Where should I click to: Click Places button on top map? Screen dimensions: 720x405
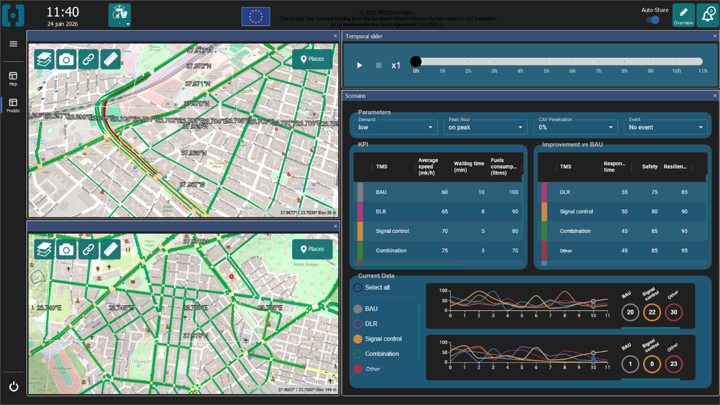point(312,59)
